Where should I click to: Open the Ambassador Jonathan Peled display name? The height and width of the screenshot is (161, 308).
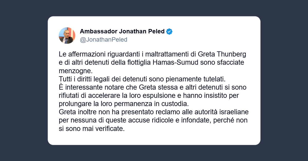(x=122, y=32)
